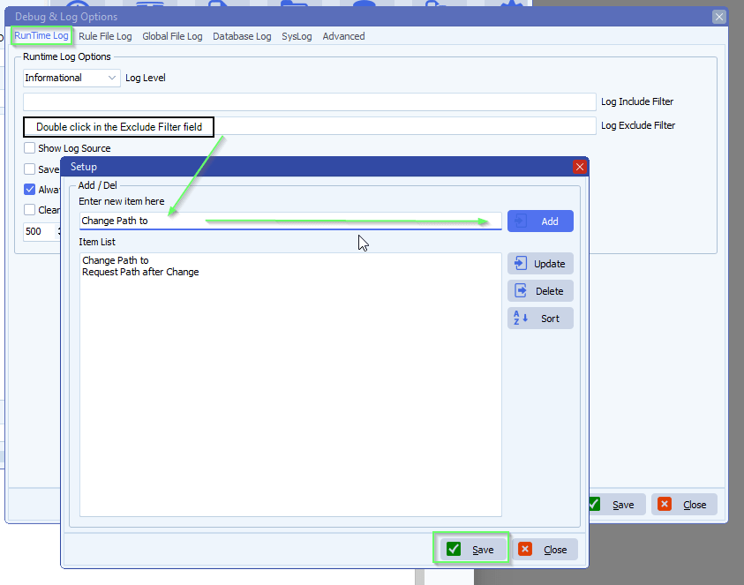Open the Advanced tab
The height and width of the screenshot is (585, 744).
pos(343,36)
